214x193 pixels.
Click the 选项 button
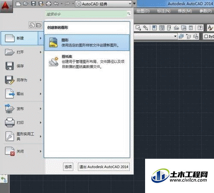pos(68,167)
